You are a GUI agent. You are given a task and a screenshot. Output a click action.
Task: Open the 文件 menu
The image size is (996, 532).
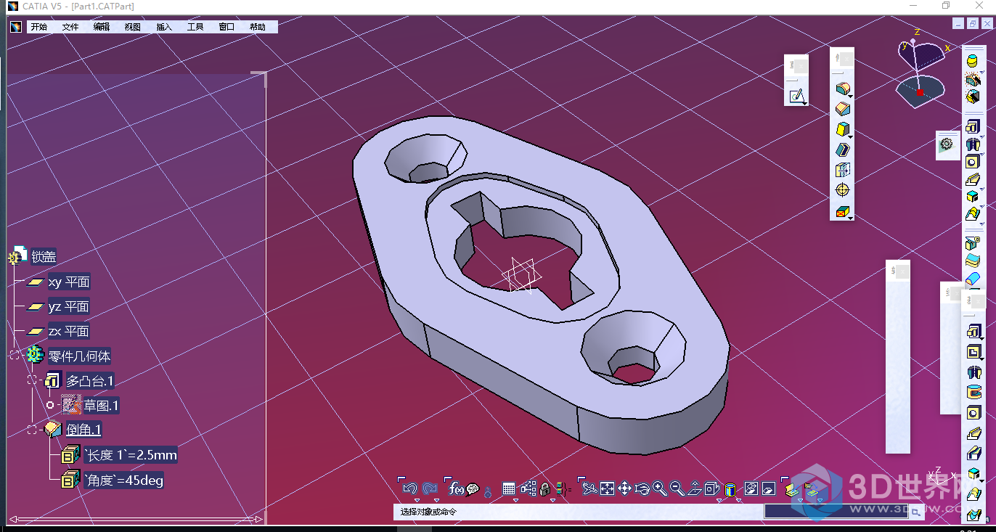pos(70,27)
